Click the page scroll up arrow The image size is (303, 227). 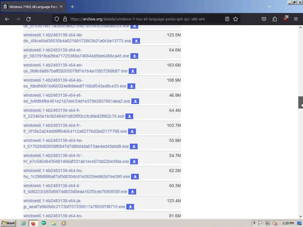pyautogui.click(x=301, y=27)
